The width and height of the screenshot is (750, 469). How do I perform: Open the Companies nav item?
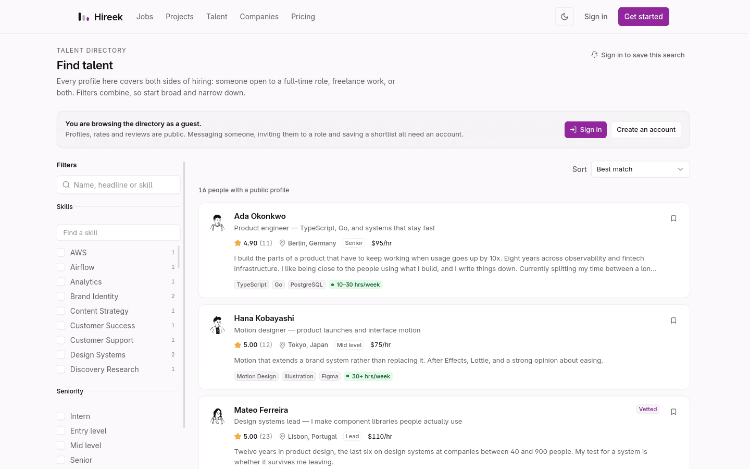click(x=259, y=17)
